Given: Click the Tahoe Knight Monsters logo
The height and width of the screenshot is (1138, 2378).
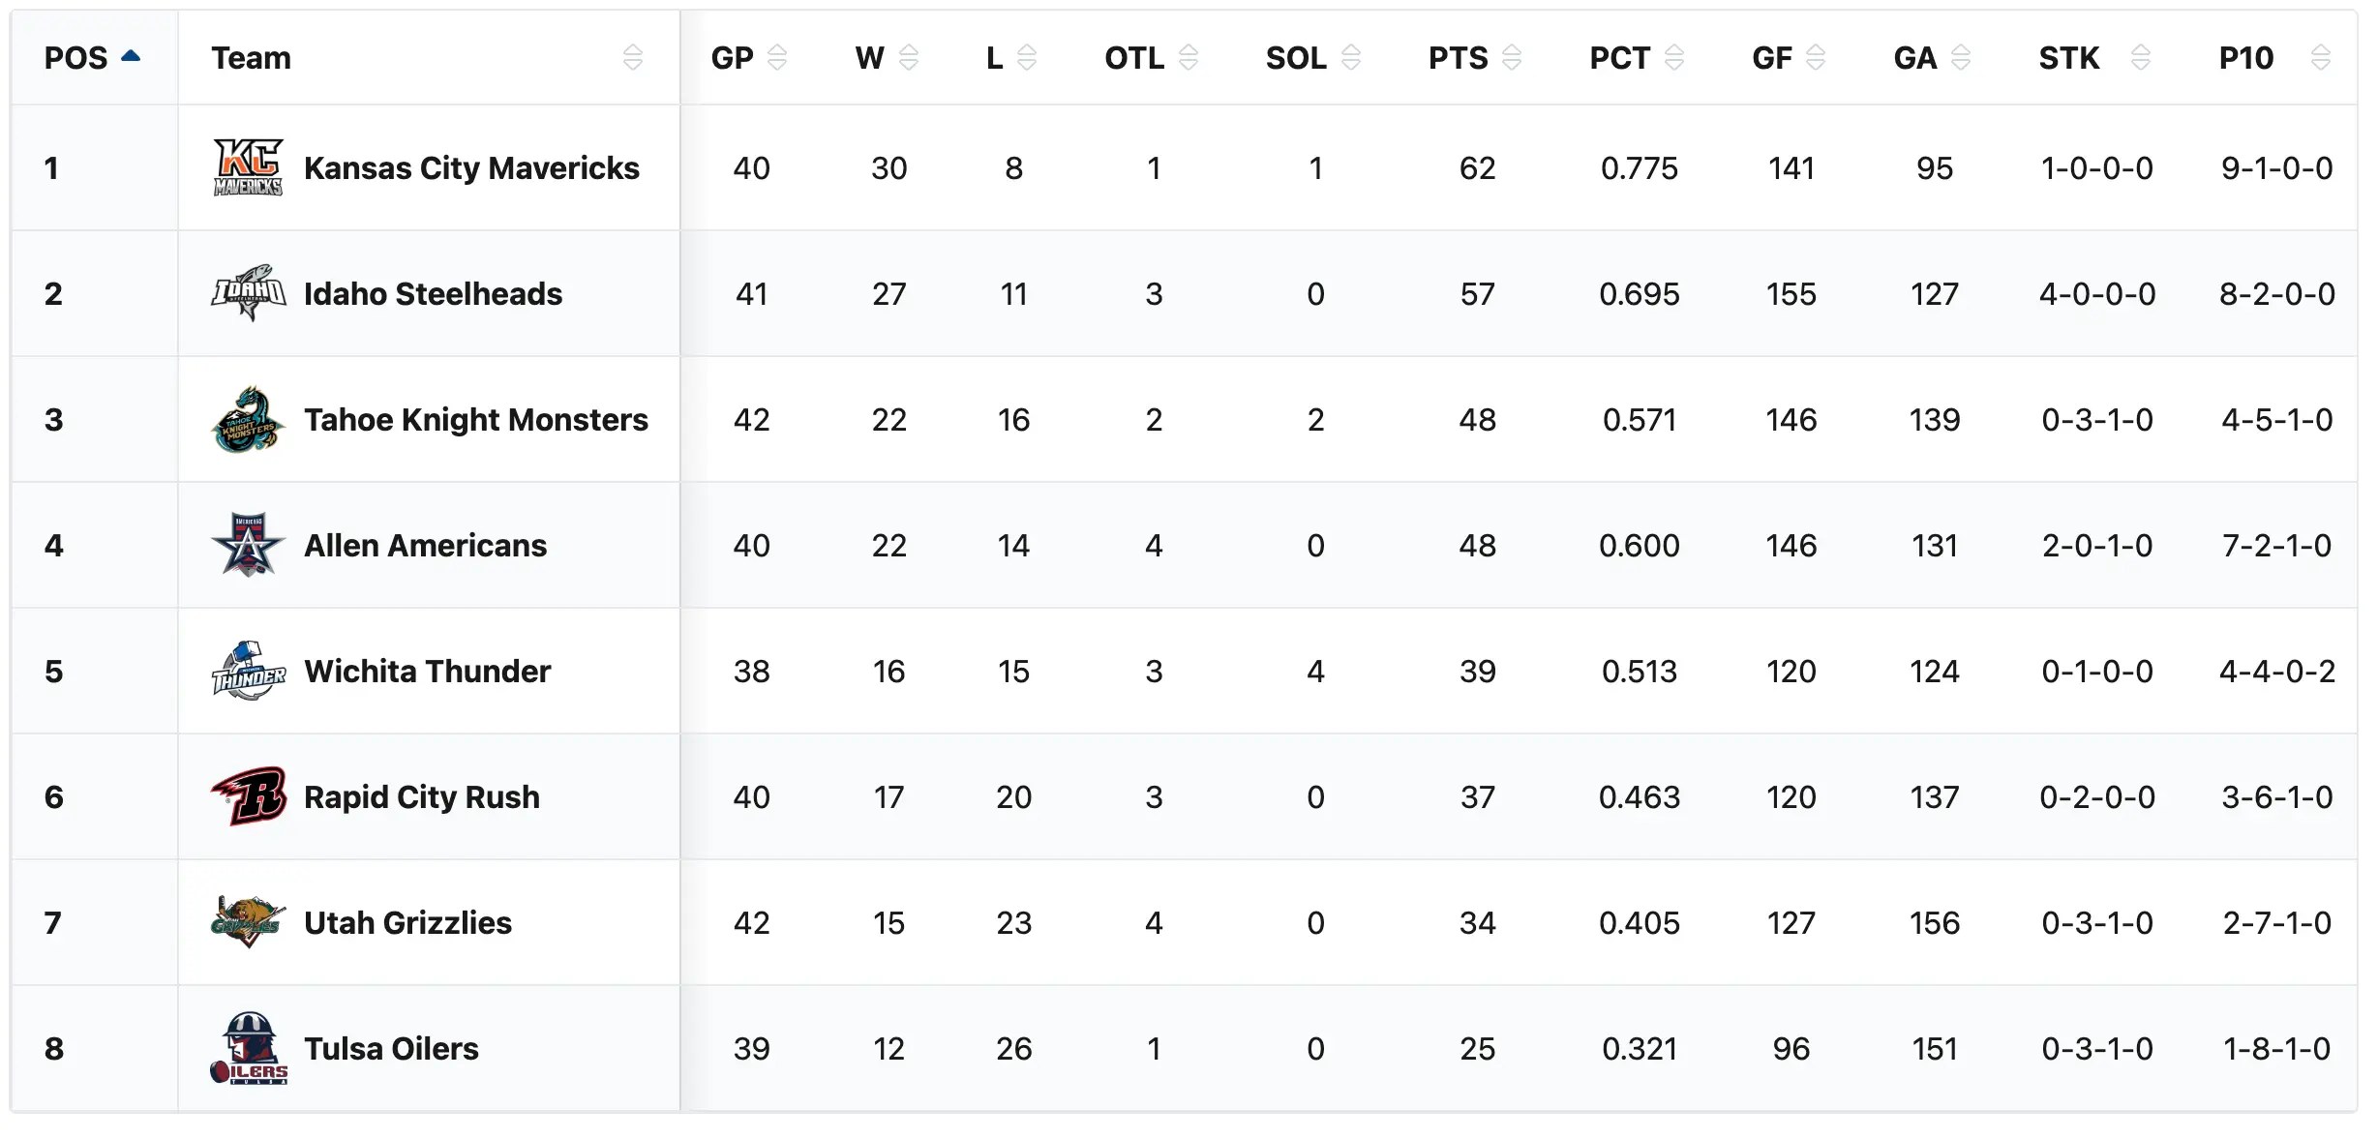Looking at the screenshot, I should 248,419.
